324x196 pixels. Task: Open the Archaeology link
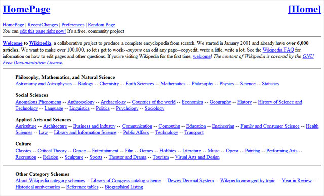pyautogui.click(x=113, y=102)
